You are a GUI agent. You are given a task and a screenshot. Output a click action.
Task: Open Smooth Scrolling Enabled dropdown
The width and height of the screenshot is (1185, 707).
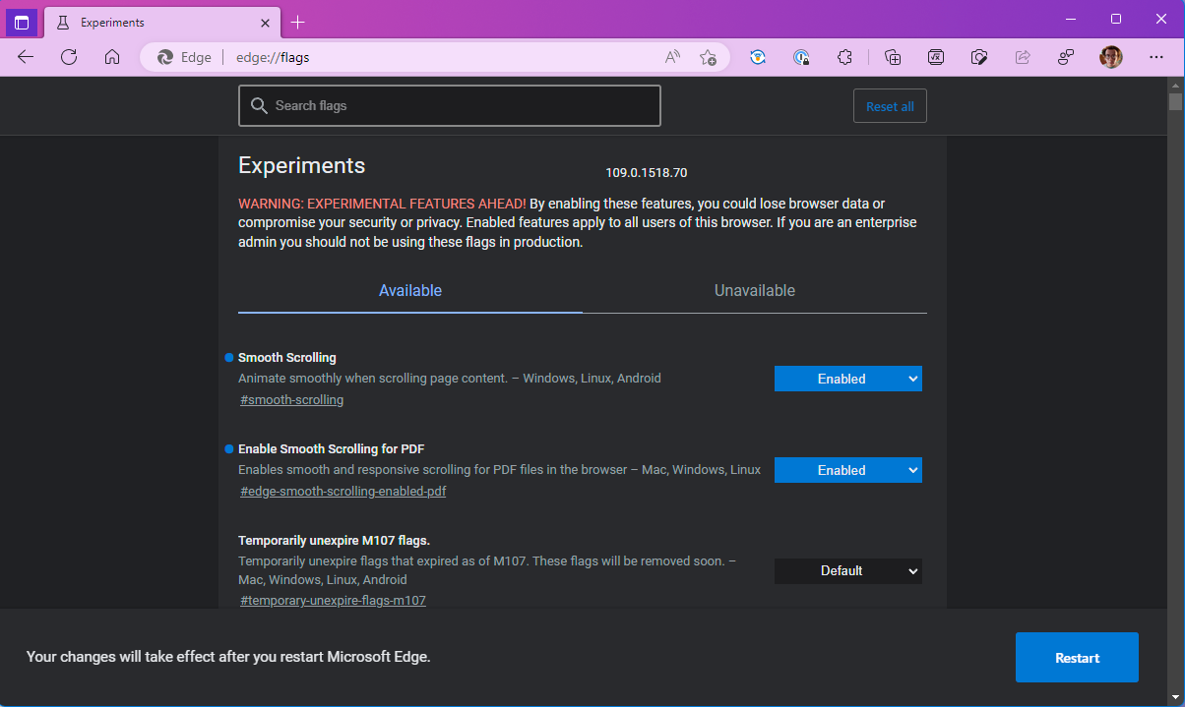[x=848, y=379]
